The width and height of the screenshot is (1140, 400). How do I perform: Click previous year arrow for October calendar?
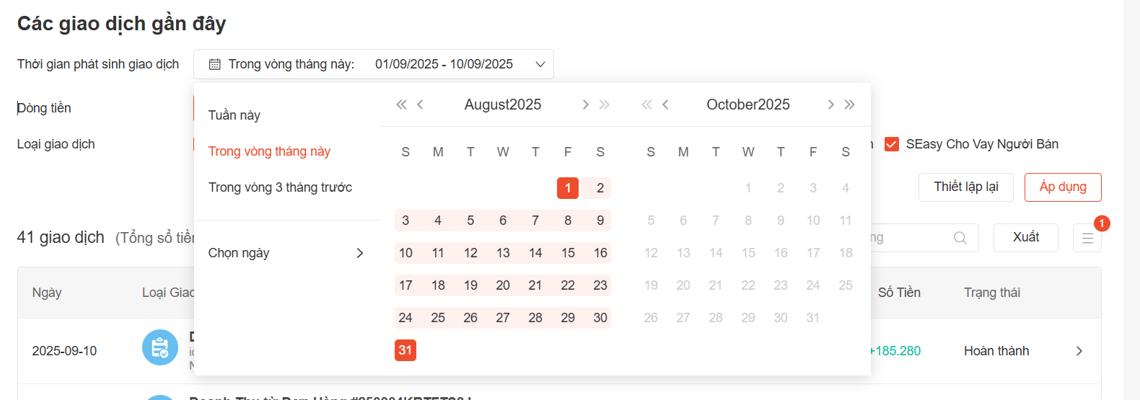[x=646, y=105]
